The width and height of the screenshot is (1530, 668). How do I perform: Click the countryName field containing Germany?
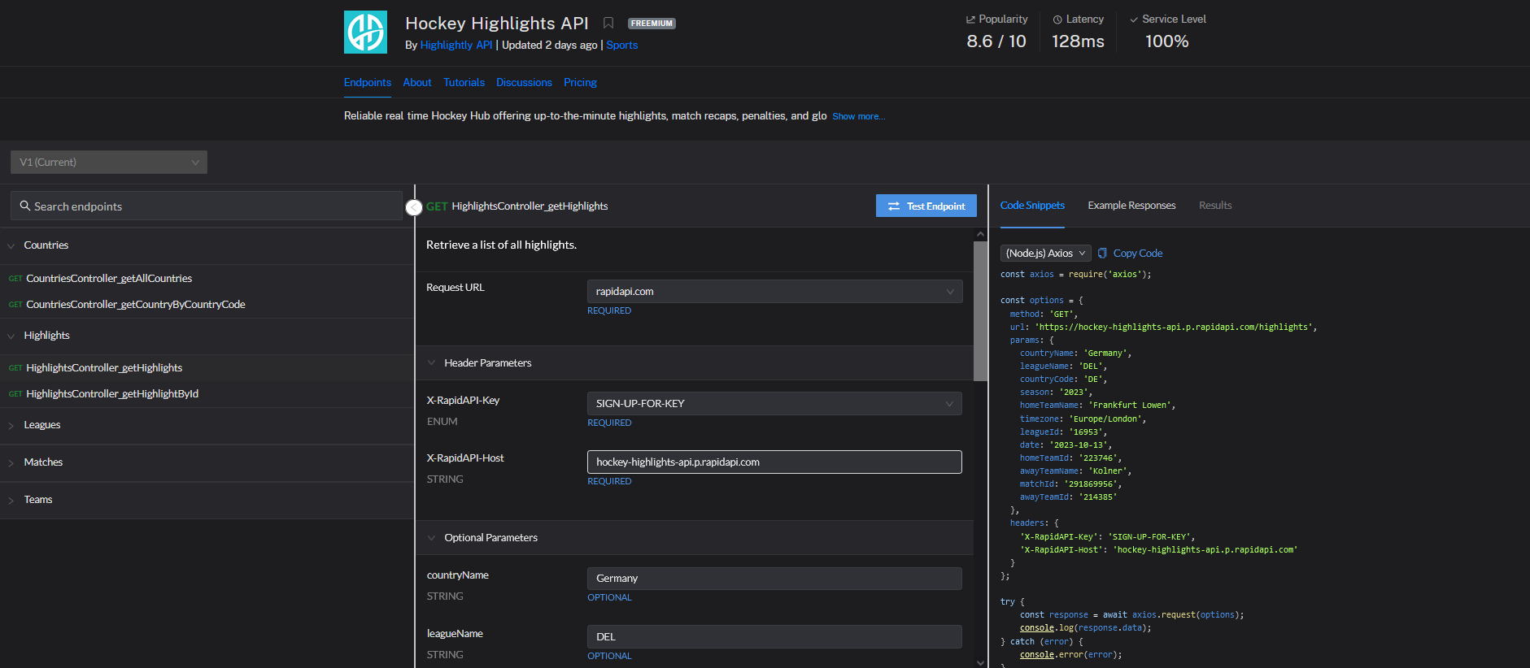774,578
